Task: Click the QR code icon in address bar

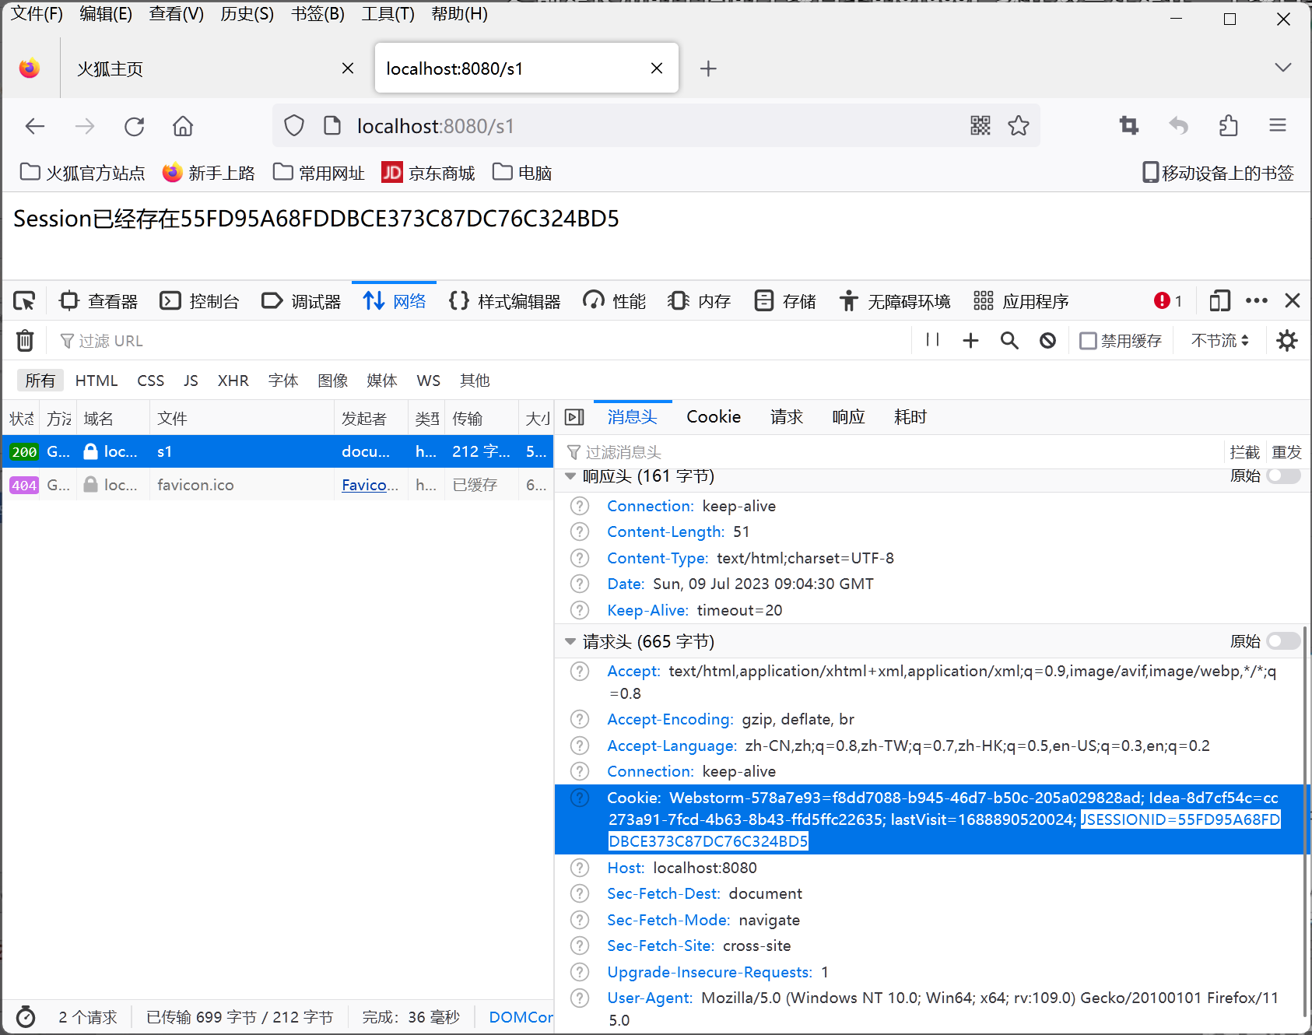Action: point(980,126)
